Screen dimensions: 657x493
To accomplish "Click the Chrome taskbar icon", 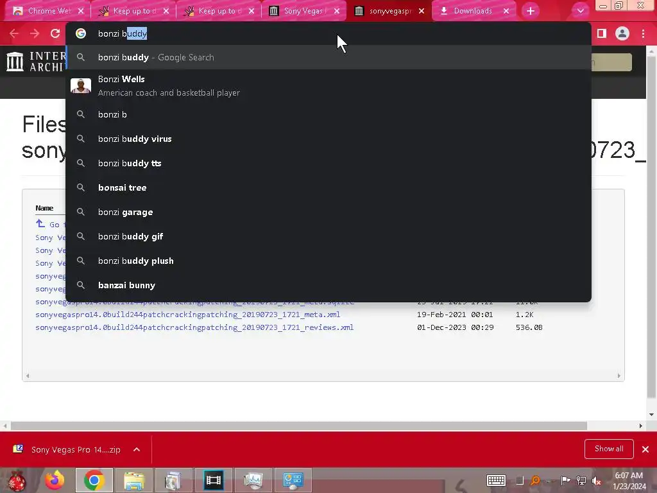I will click(94, 480).
